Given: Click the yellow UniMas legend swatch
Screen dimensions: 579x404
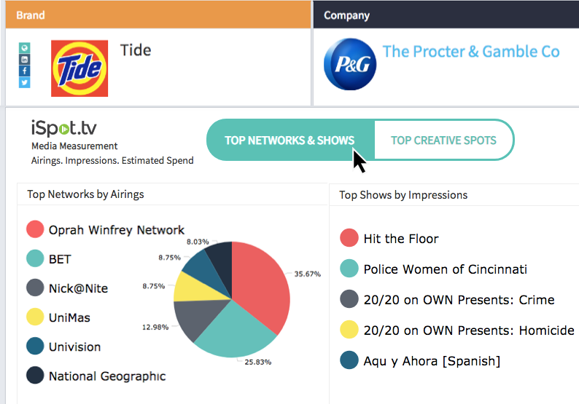Looking at the screenshot, I should (35, 317).
